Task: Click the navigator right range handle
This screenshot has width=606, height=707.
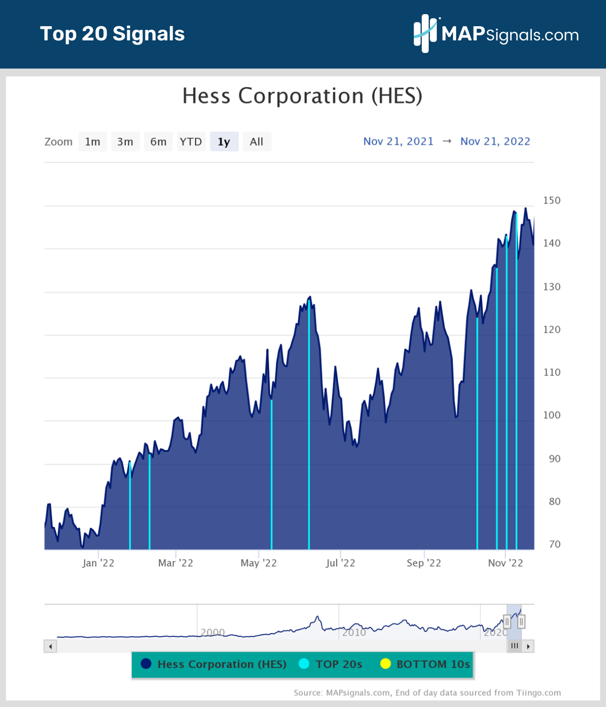Action: pyautogui.click(x=521, y=622)
